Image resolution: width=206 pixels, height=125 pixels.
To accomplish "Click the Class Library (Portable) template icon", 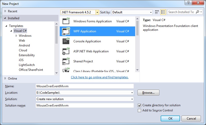I will (66, 70).
